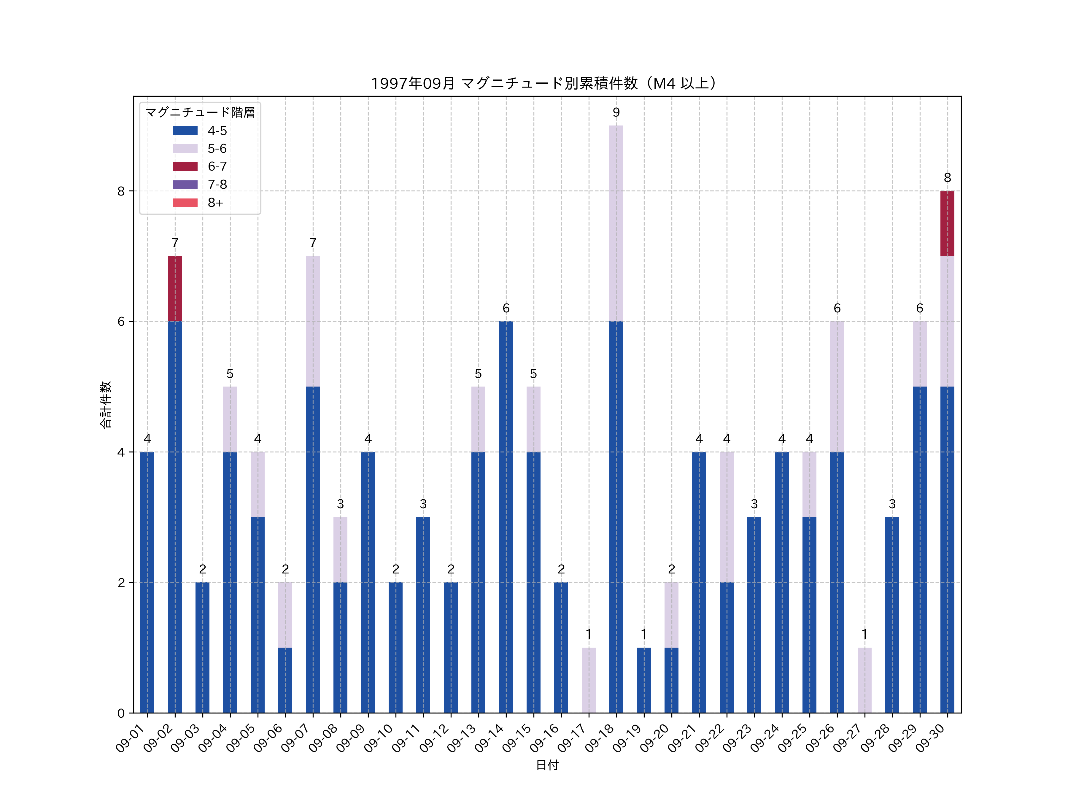1068x801 pixels.
Task: Click the lavender segment of the 09-07 bar
Action: (313, 321)
